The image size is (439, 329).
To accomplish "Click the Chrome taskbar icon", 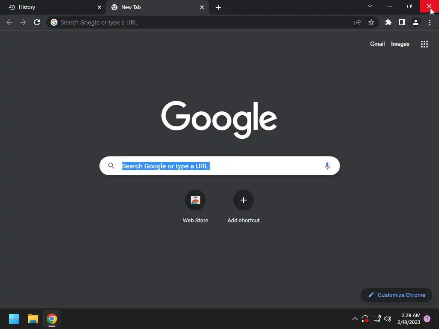I will point(52,319).
